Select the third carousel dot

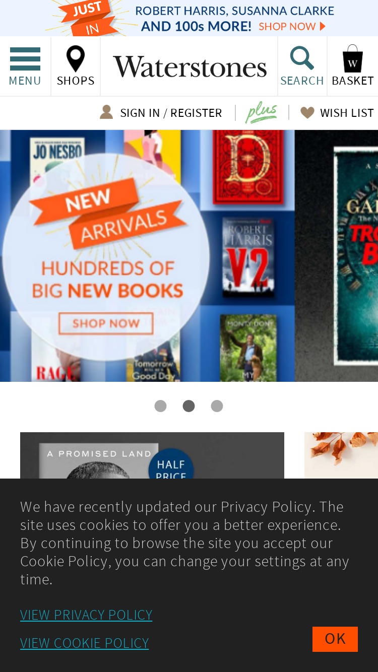217,406
